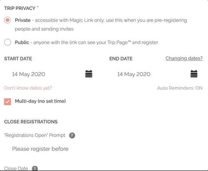Click the 'Registrations Open' Prompt label
This screenshot has width=208, height=171.
35,136
